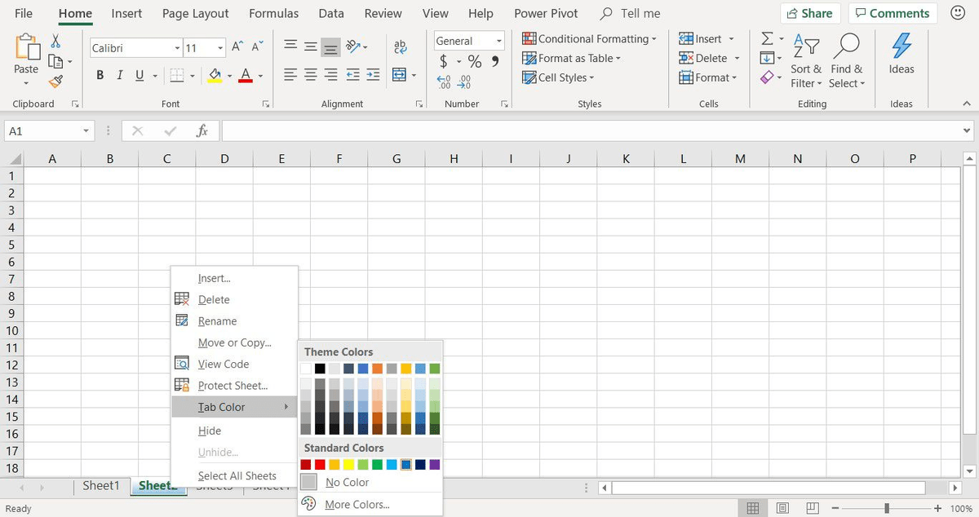Image resolution: width=979 pixels, height=517 pixels.
Task: Toggle italic formatting
Action: tap(118, 74)
